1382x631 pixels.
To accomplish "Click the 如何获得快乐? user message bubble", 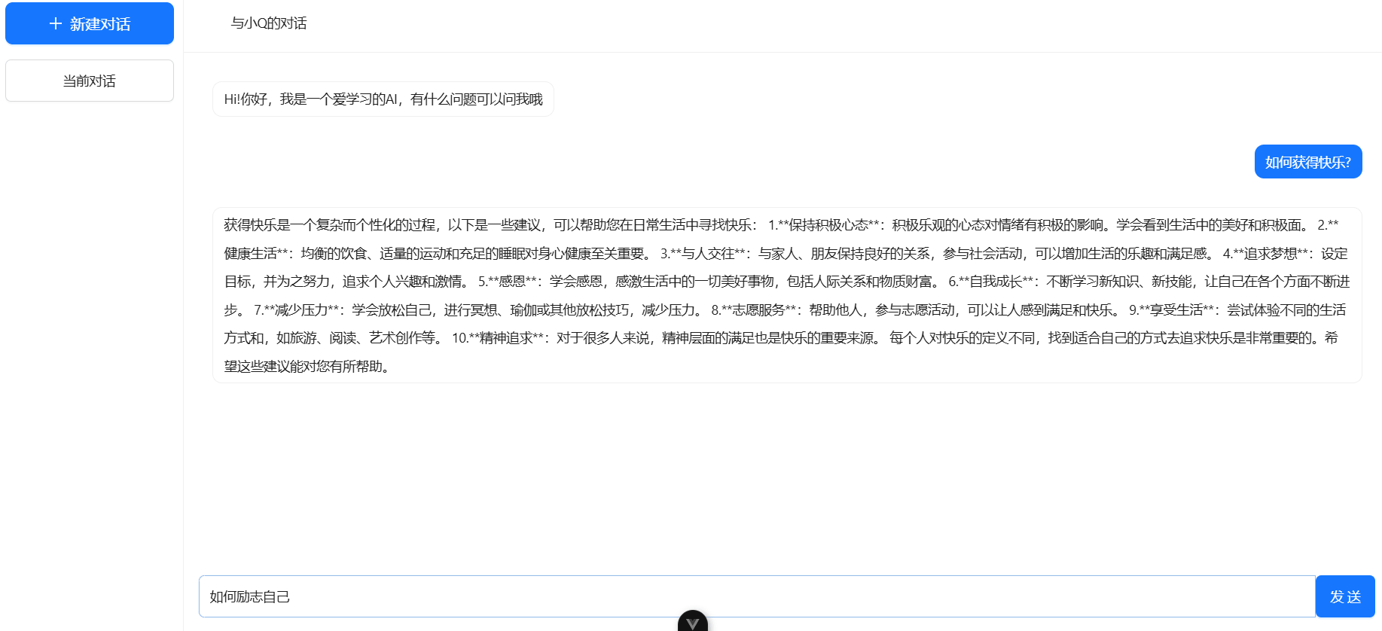I will coord(1308,162).
